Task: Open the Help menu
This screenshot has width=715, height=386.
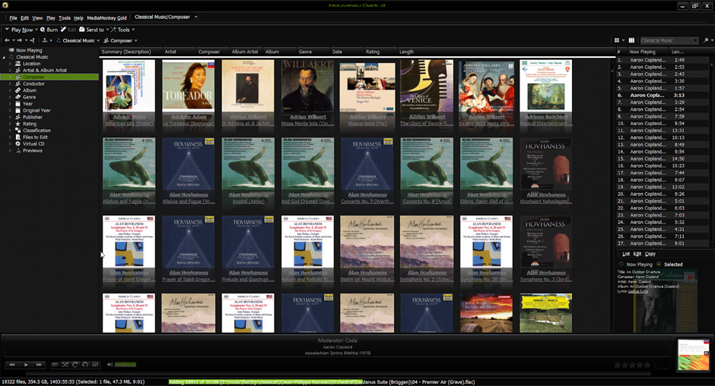Action: (78, 17)
